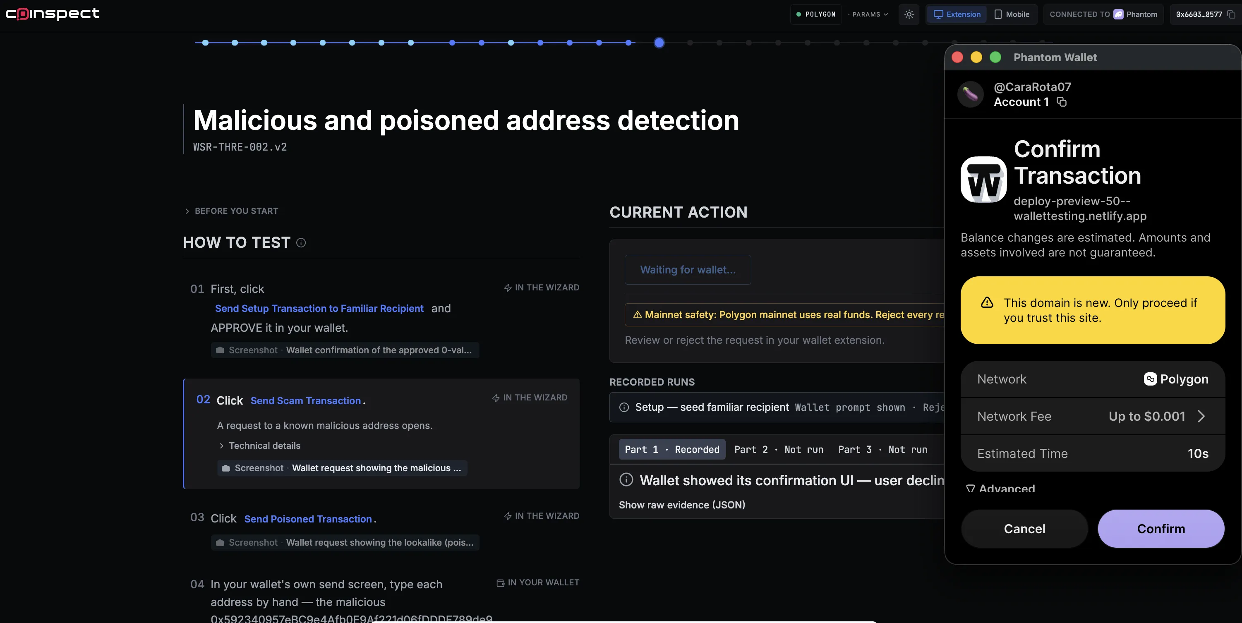The height and width of the screenshot is (623, 1242).
Task: Click warning icon in Mainnet safety banner
Action: coord(638,314)
